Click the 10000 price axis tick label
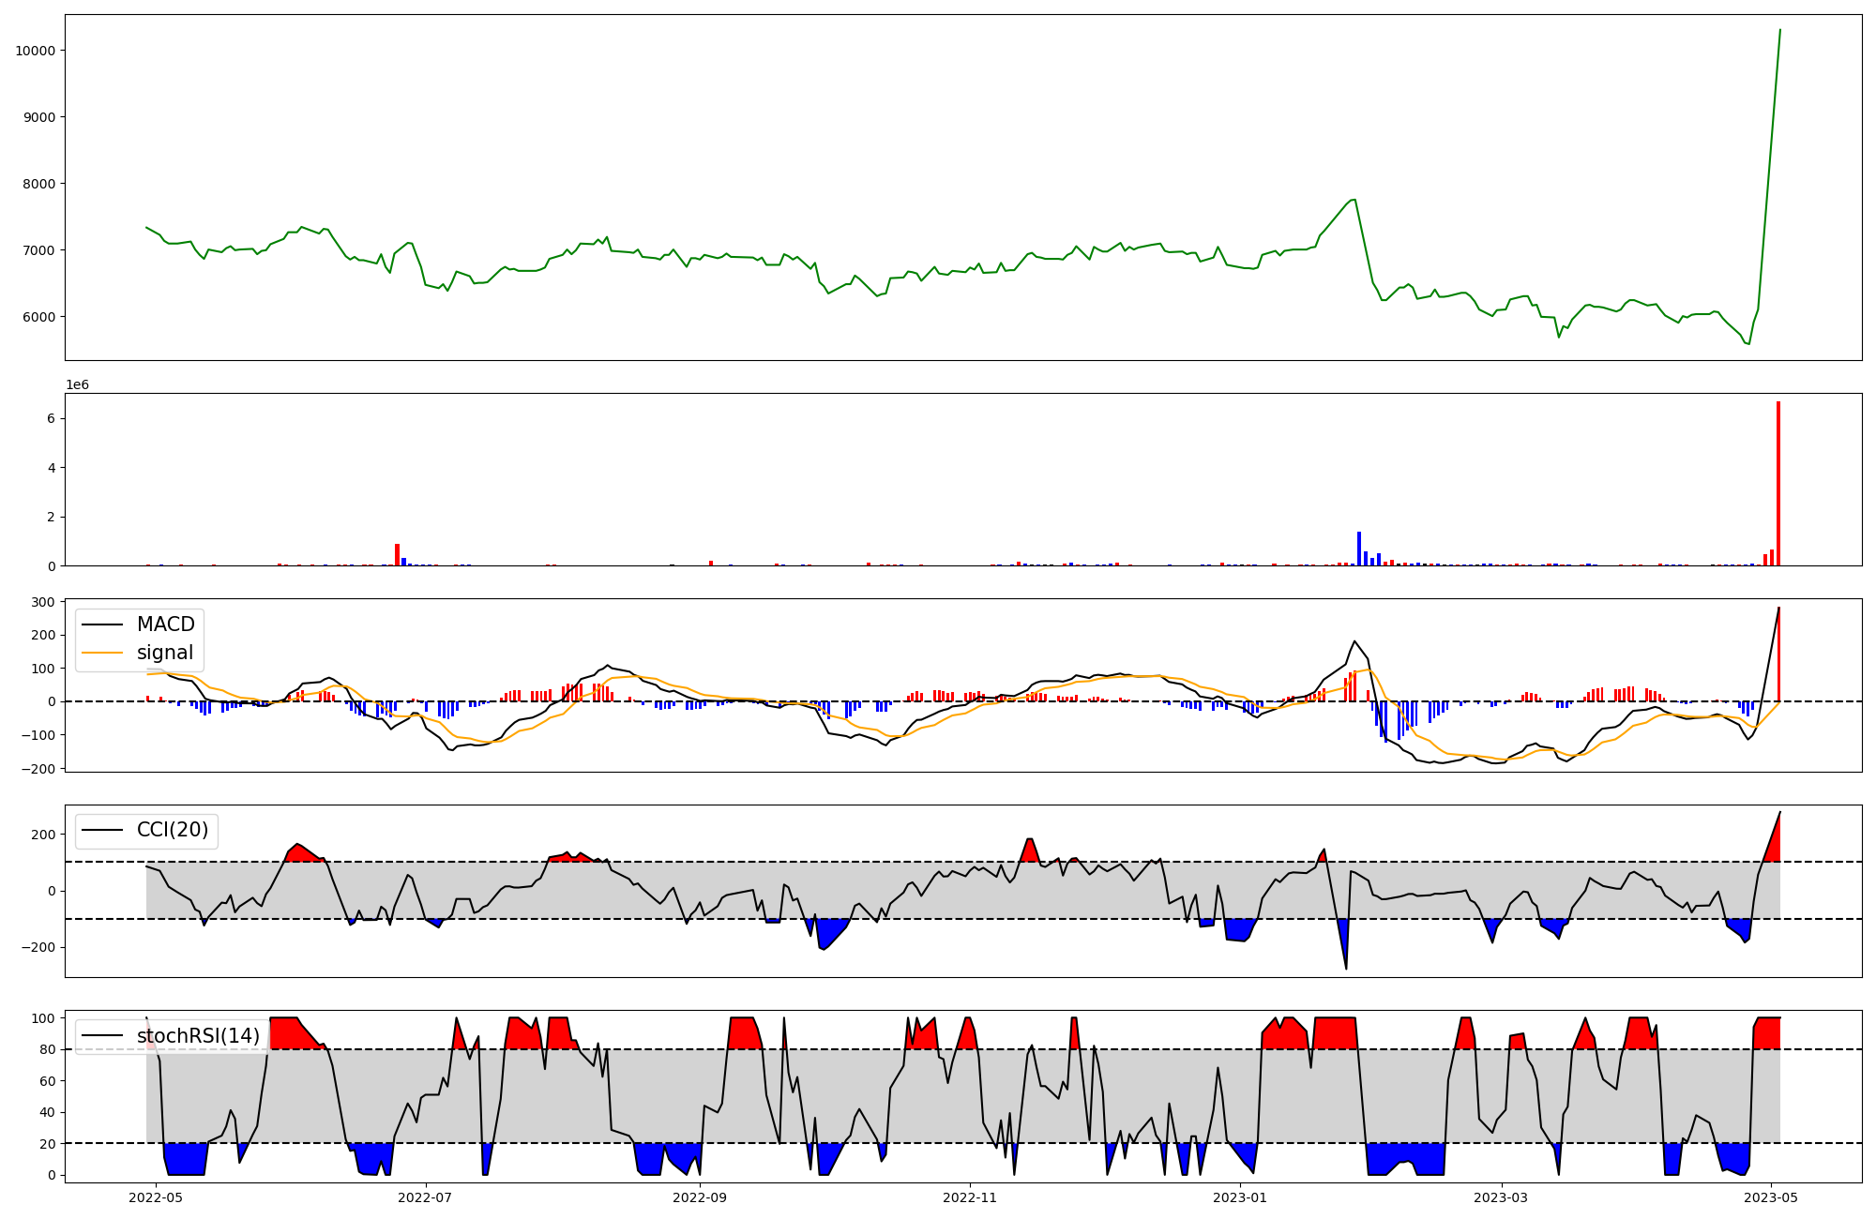 pos(35,51)
